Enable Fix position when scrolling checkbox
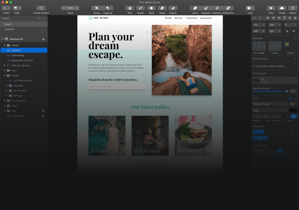Screen dimensions: 299x210 pos(254,66)
